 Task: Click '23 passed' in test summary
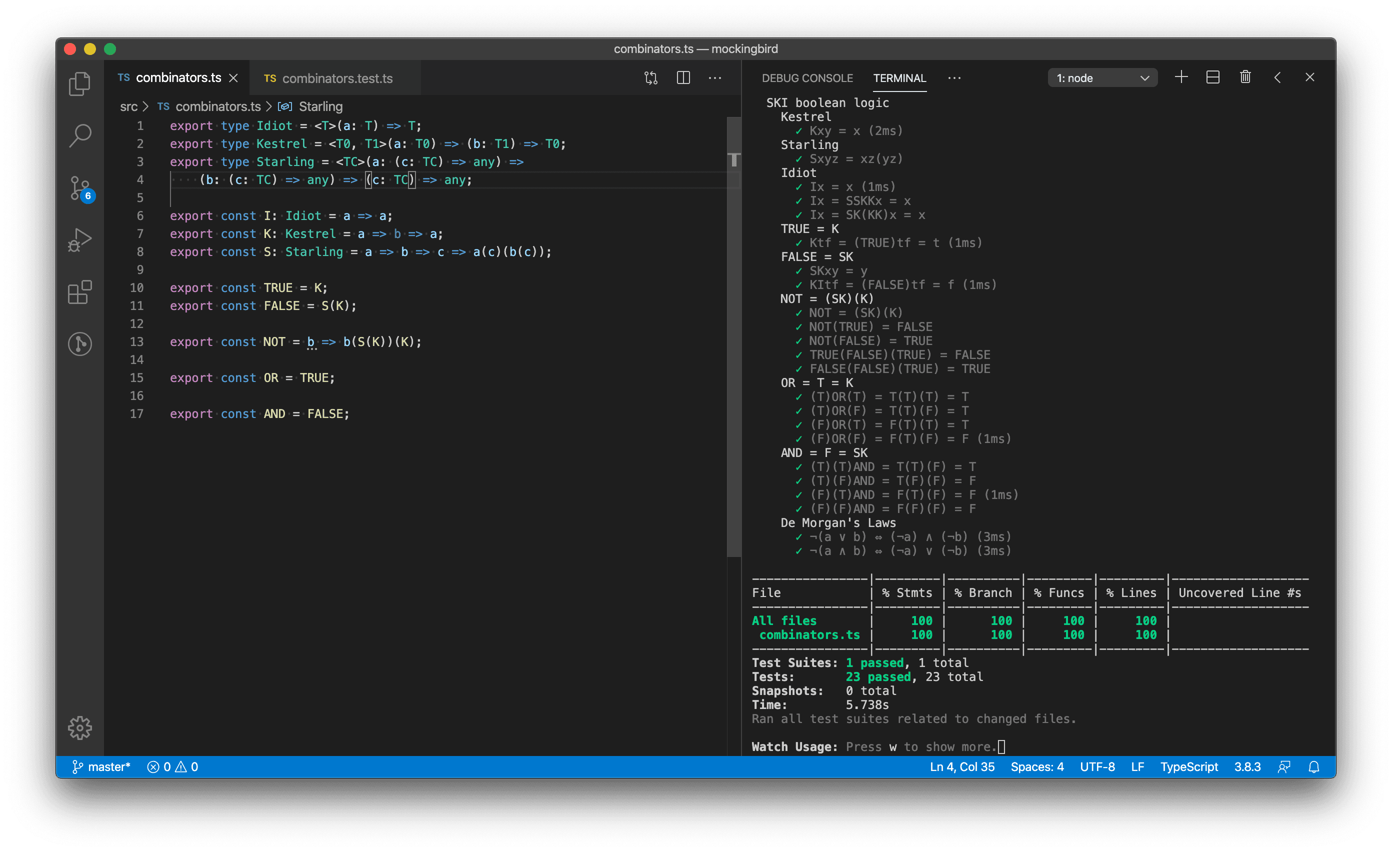pos(878,676)
